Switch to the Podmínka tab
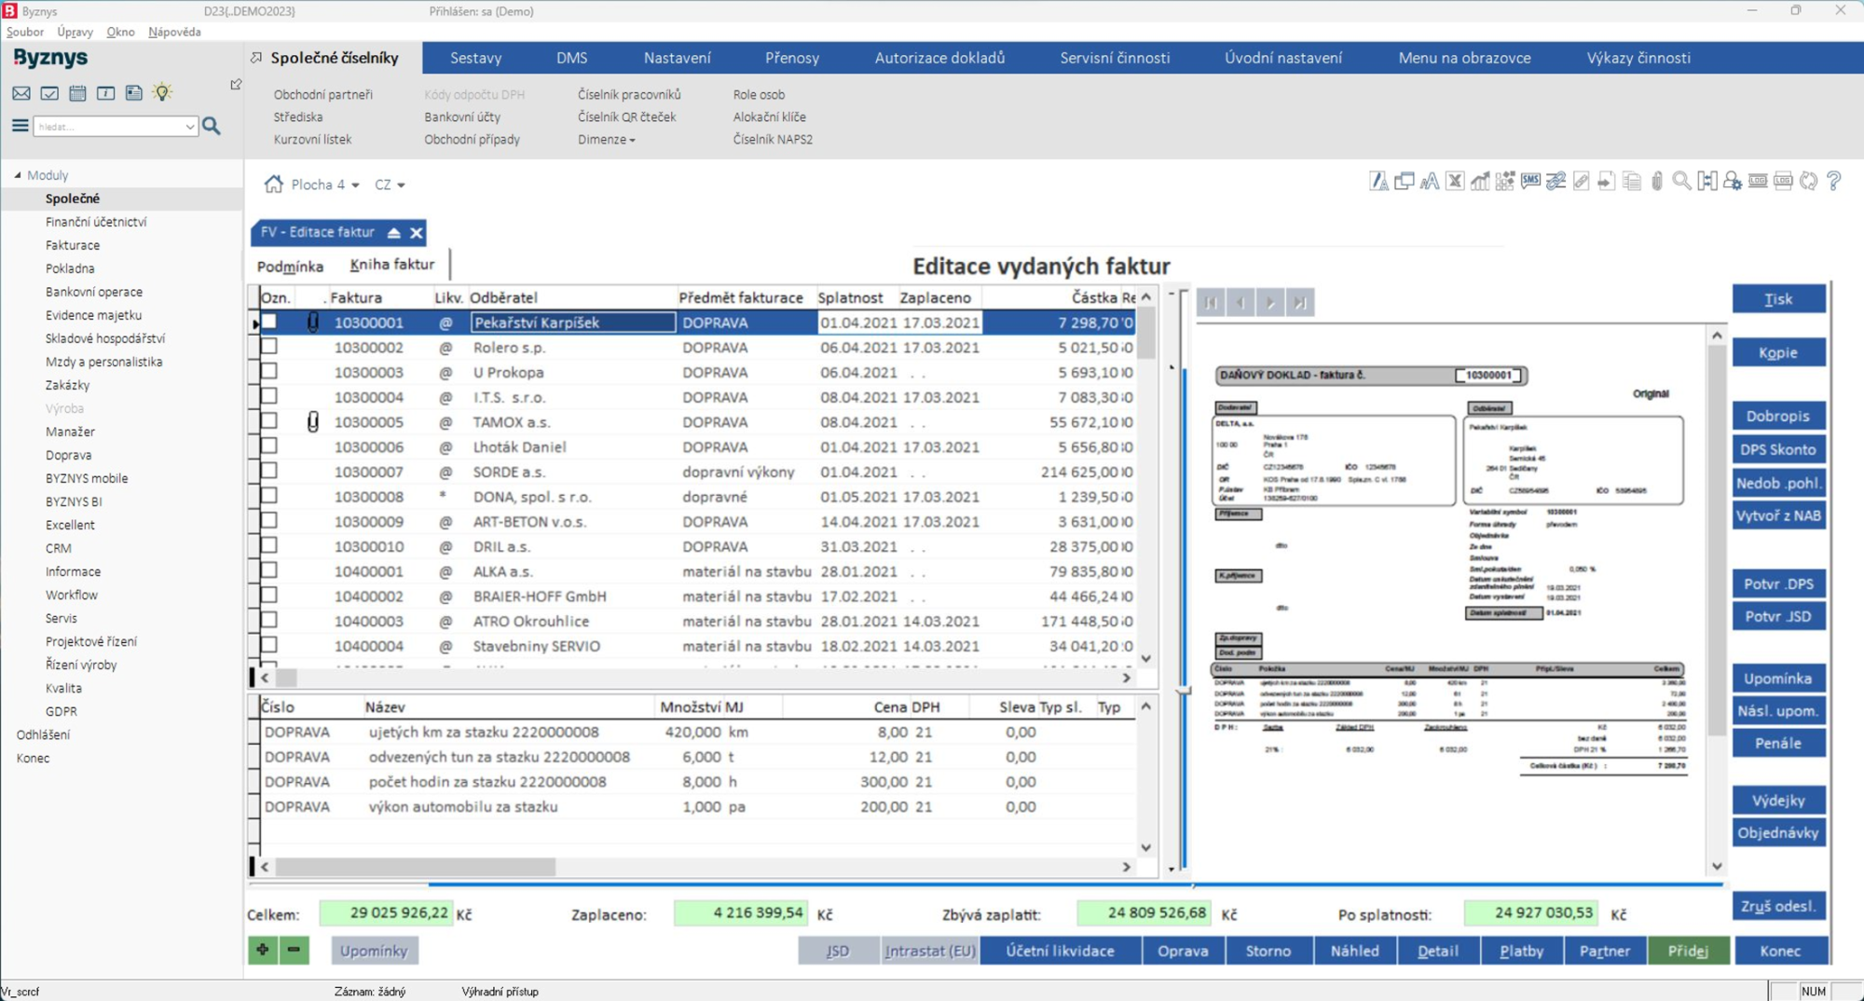The image size is (1864, 1001). 290,266
